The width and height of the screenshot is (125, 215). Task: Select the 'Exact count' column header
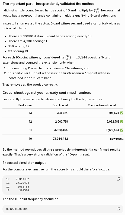pyautogui.click(x=60, y=105)
